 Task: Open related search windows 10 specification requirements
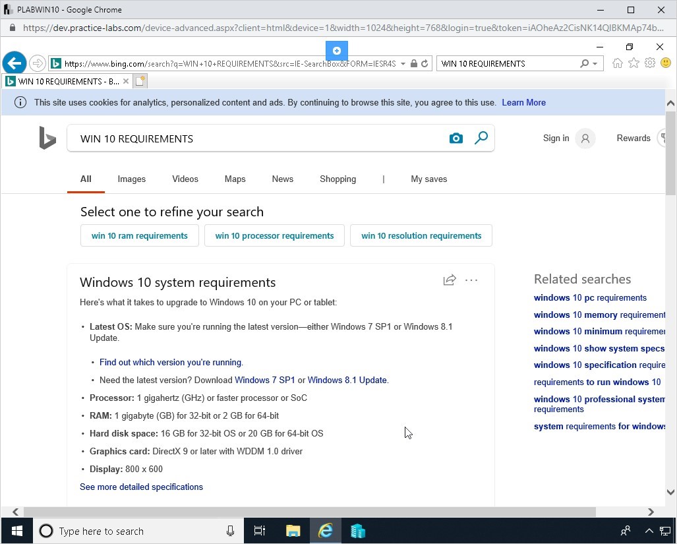click(599, 365)
